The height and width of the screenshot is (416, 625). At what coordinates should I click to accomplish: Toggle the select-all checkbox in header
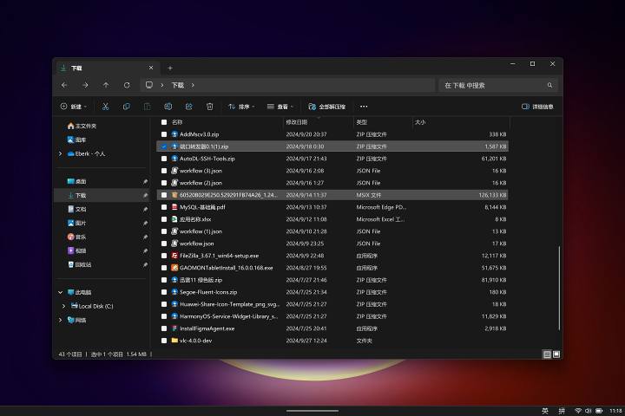[x=164, y=122]
